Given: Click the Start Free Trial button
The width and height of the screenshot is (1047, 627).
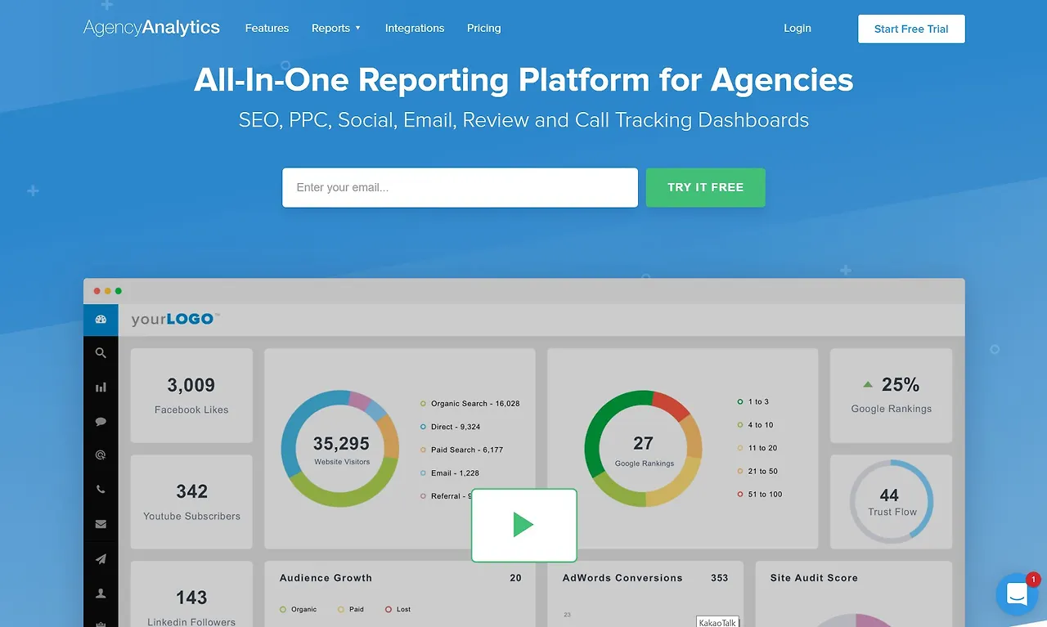Looking at the screenshot, I should tap(911, 29).
